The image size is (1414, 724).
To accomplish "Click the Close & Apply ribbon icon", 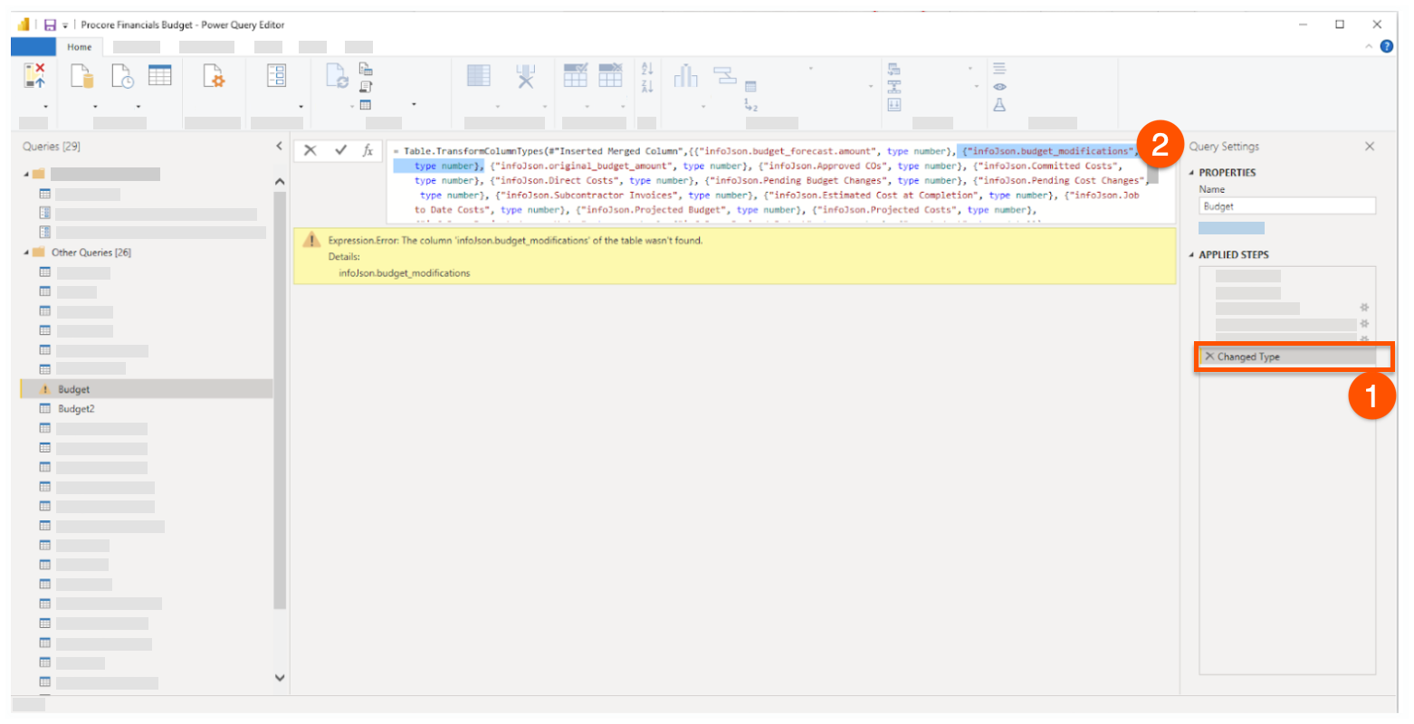I will click(34, 76).
